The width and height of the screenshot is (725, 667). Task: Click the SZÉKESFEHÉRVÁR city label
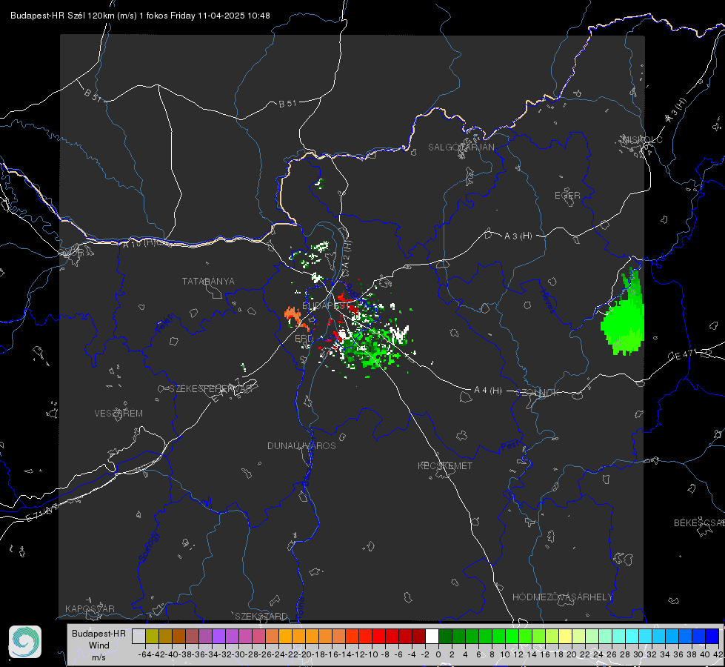[213, 389]
